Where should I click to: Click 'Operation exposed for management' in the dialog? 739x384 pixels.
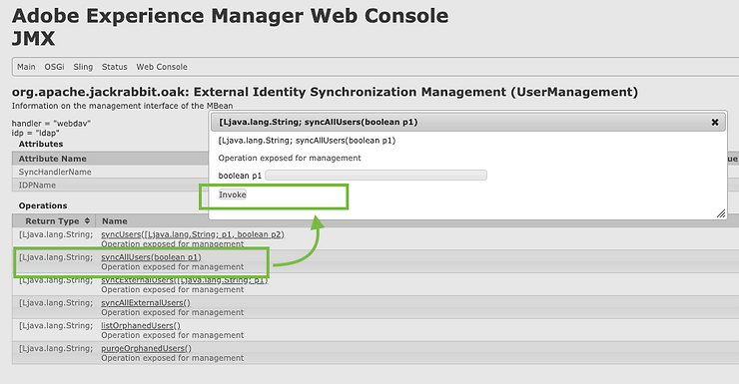coord(290,159)
